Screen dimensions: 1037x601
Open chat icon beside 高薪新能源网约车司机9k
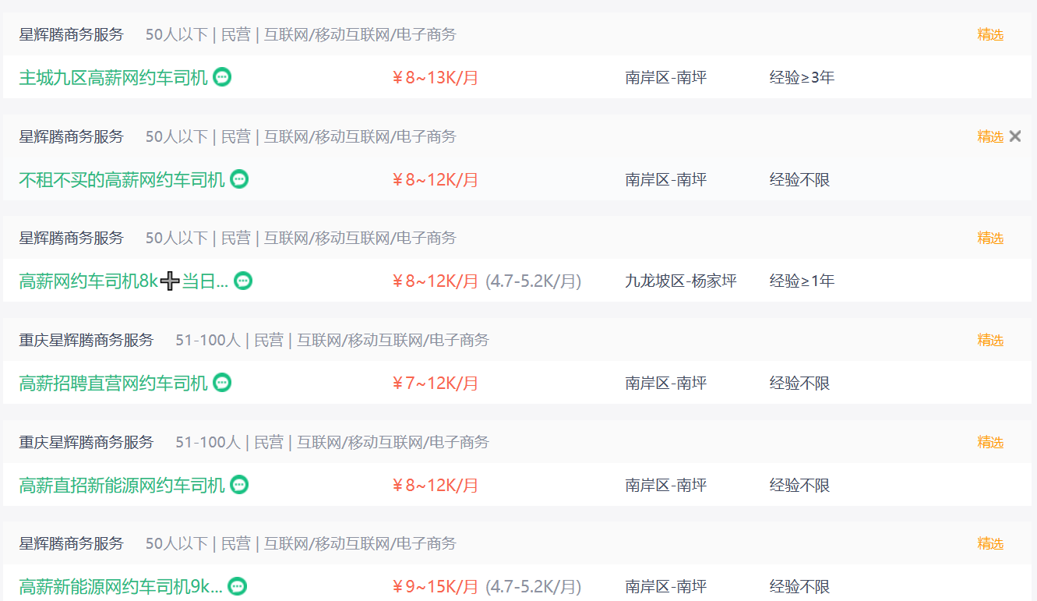(238, 586)
